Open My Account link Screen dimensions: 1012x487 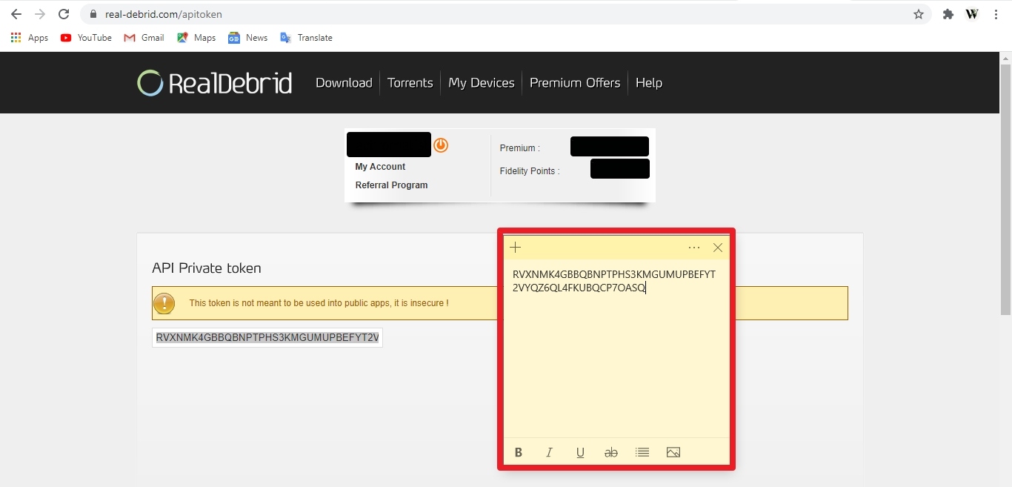pyautogui.click(x=380, y=167)
